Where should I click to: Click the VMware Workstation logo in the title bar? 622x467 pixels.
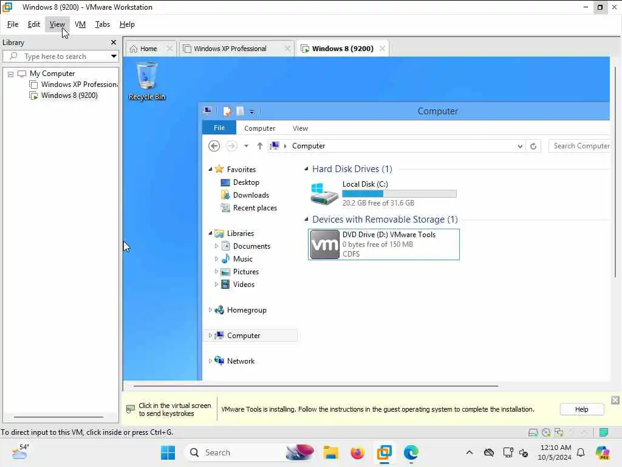point(7,7)
